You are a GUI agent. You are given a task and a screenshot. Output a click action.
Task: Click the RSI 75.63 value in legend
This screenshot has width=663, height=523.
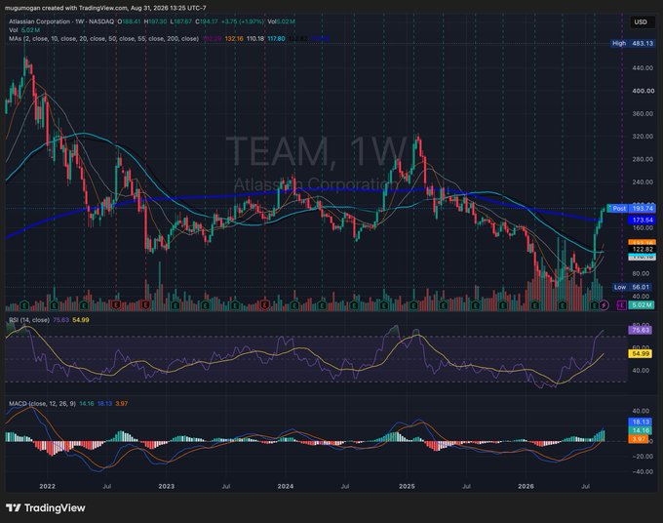60,320
